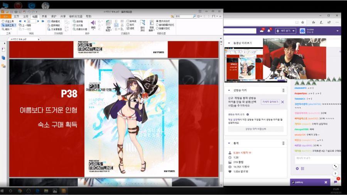Select the magnifier tool
This screenshot has height=195, width=347.
pyautogui.click(x=78, y=25)
